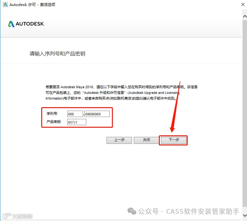This screenshot has width=247, height=221.
Task: Click the heading 请输入序列号和产品密钥
Action: pyautogui.click(x=57, y=53)
